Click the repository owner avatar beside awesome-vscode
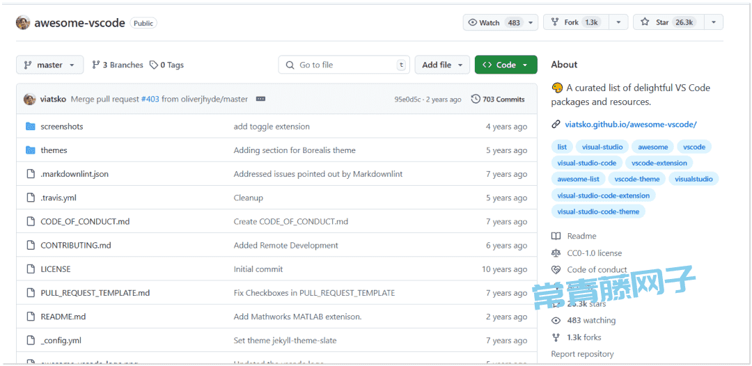Viewport: 752px width, 366px height. 23,22
